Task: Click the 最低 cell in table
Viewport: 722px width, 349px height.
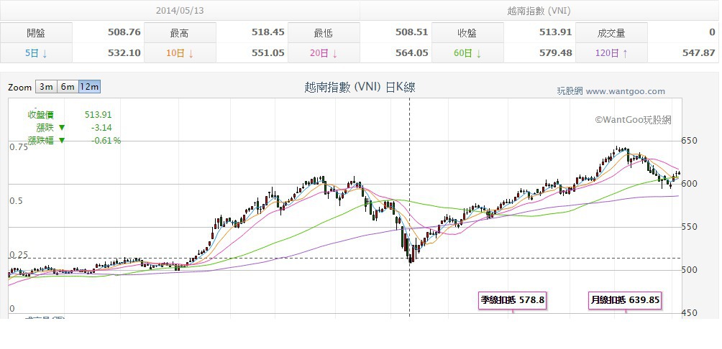Action: [324, 32]
